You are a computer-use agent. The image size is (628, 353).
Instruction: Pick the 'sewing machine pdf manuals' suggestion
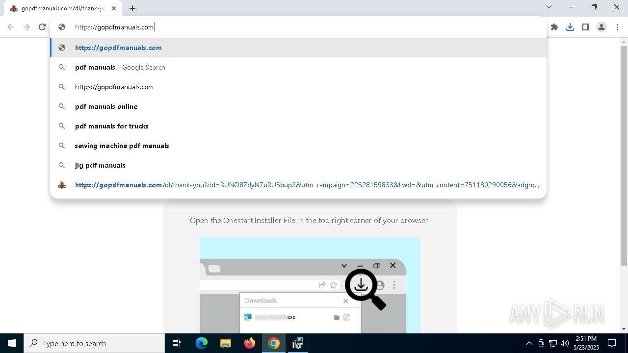click(x=298, y=146)
